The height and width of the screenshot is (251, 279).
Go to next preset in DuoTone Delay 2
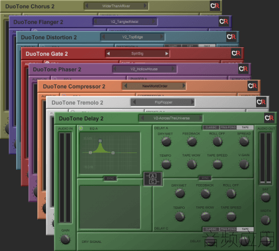[200, 118]
